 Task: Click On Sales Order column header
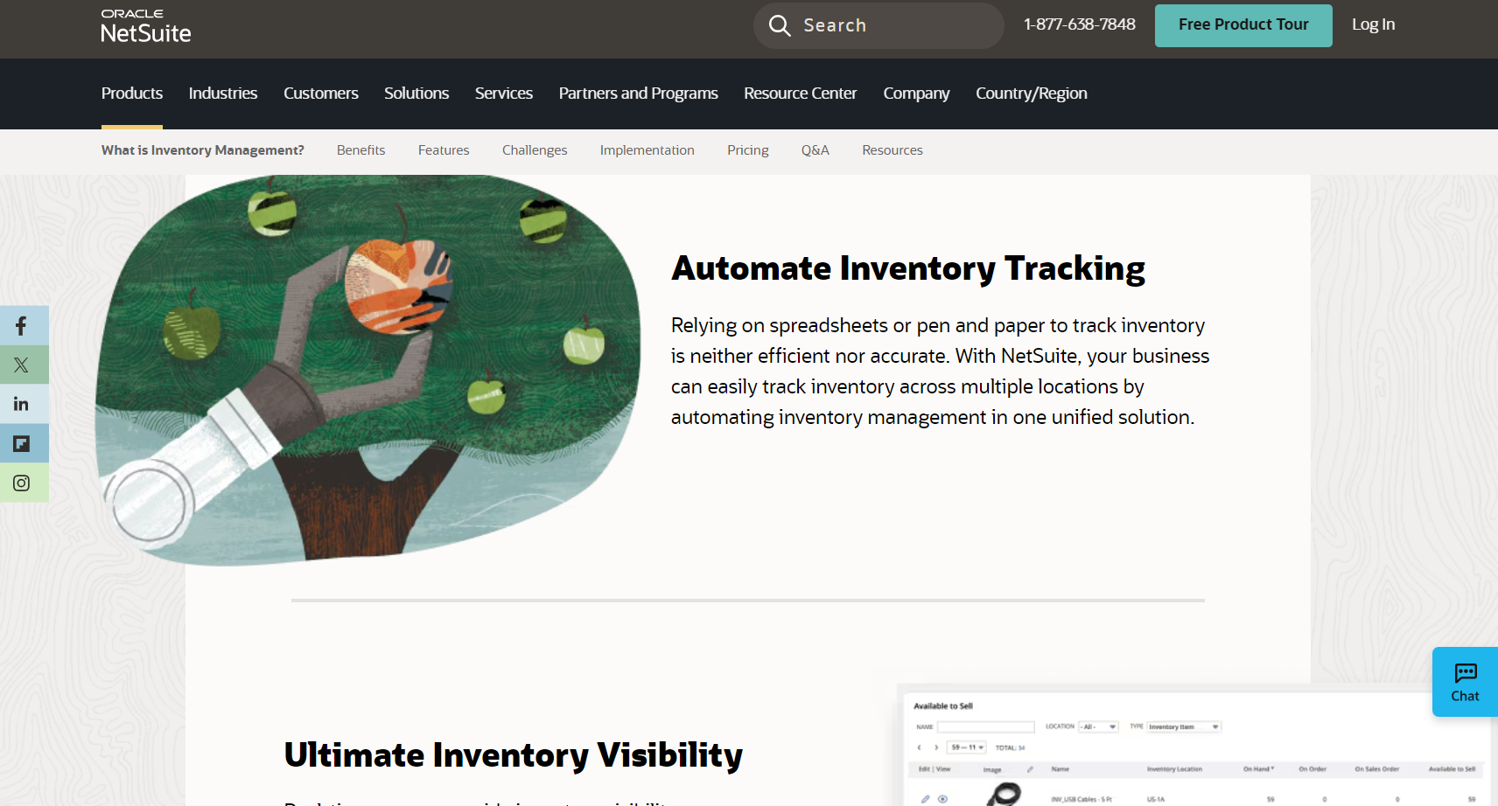pyautogui.click(x=1377, y=769)
